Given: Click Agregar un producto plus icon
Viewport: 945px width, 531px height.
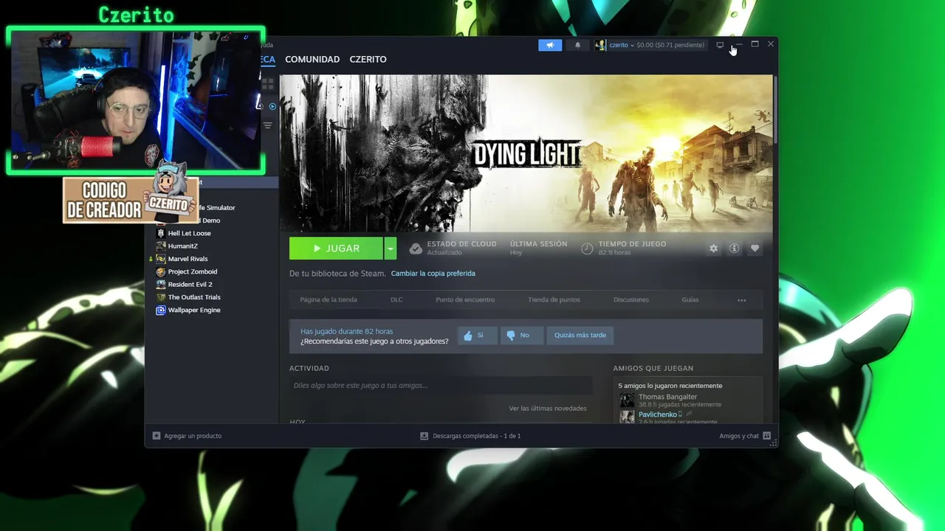Looking at the screenshot, I should [x=156, y=436].
